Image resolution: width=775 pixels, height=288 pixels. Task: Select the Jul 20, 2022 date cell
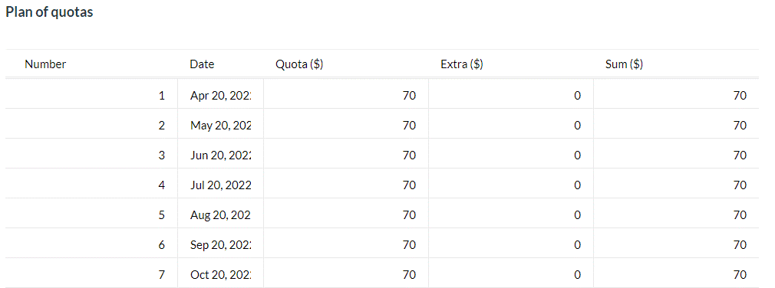click(220, 185)
